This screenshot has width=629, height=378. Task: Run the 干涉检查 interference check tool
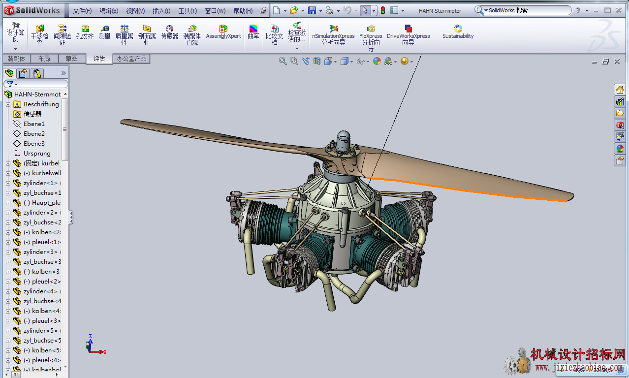[39, 35]
